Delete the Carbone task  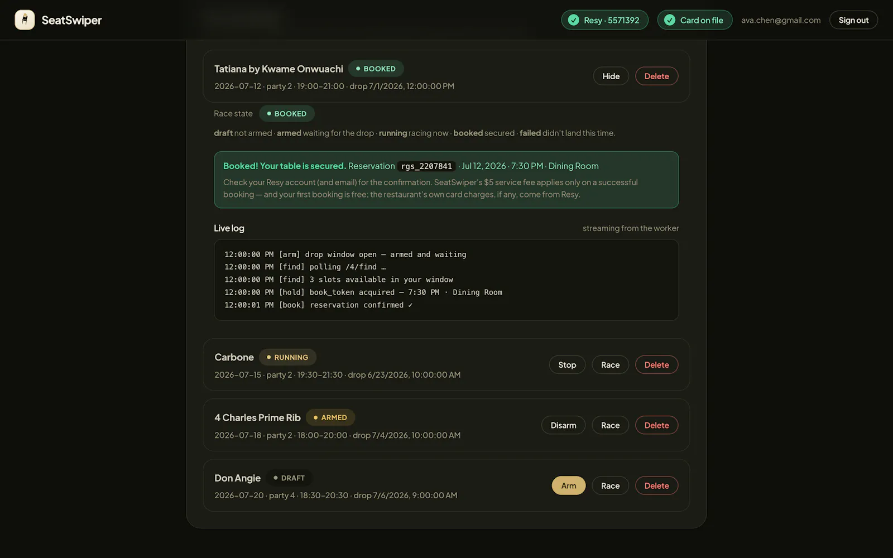pyautogui.click(x=656, y=365)
